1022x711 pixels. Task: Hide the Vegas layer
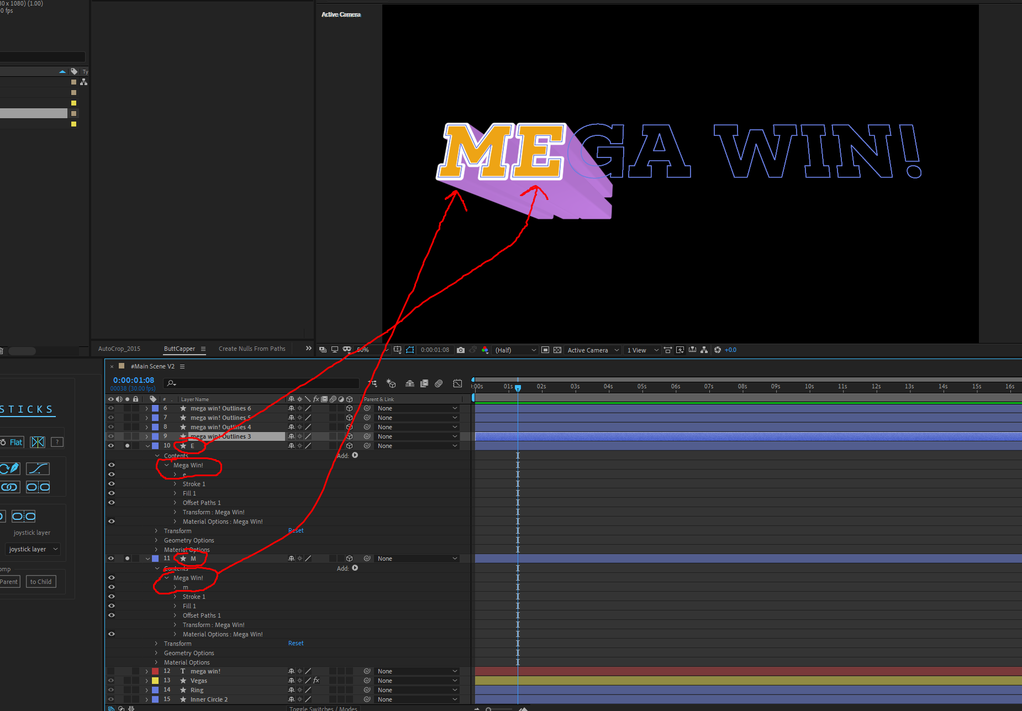click(111, 681)
